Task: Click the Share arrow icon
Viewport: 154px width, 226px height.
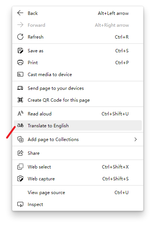Action: [x=20, y=153]
